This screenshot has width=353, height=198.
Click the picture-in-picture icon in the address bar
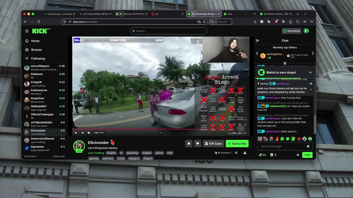pos(199,22)
